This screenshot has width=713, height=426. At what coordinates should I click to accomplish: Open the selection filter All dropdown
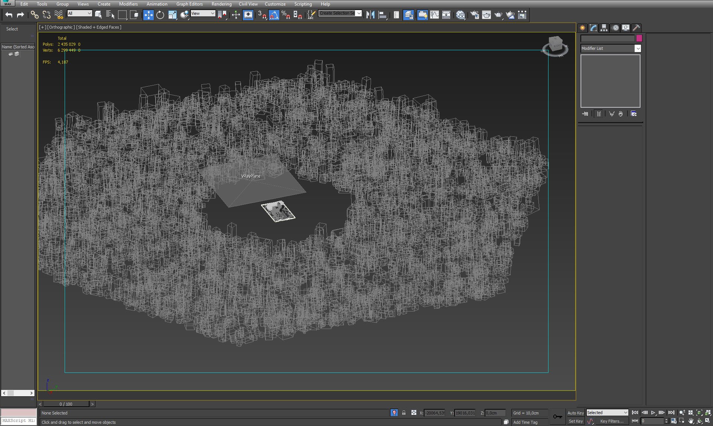(79, 13)
